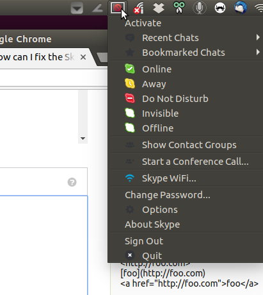Set Skype status to Invisible

tap(186, 114)
